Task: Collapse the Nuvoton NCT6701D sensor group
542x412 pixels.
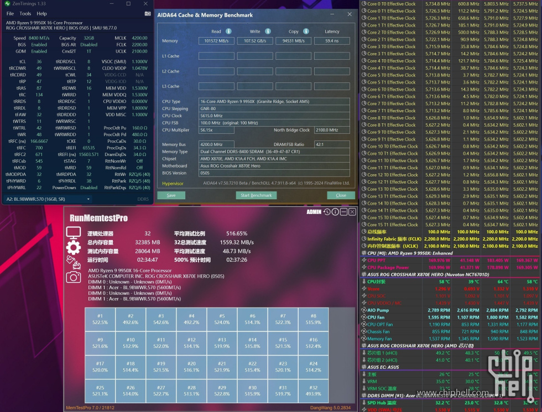Action: [x=364, y=274]
